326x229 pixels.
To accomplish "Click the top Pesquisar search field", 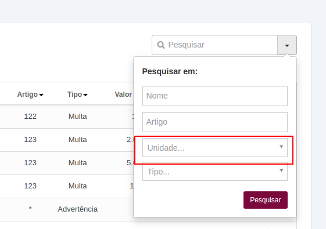I will 215,45.
